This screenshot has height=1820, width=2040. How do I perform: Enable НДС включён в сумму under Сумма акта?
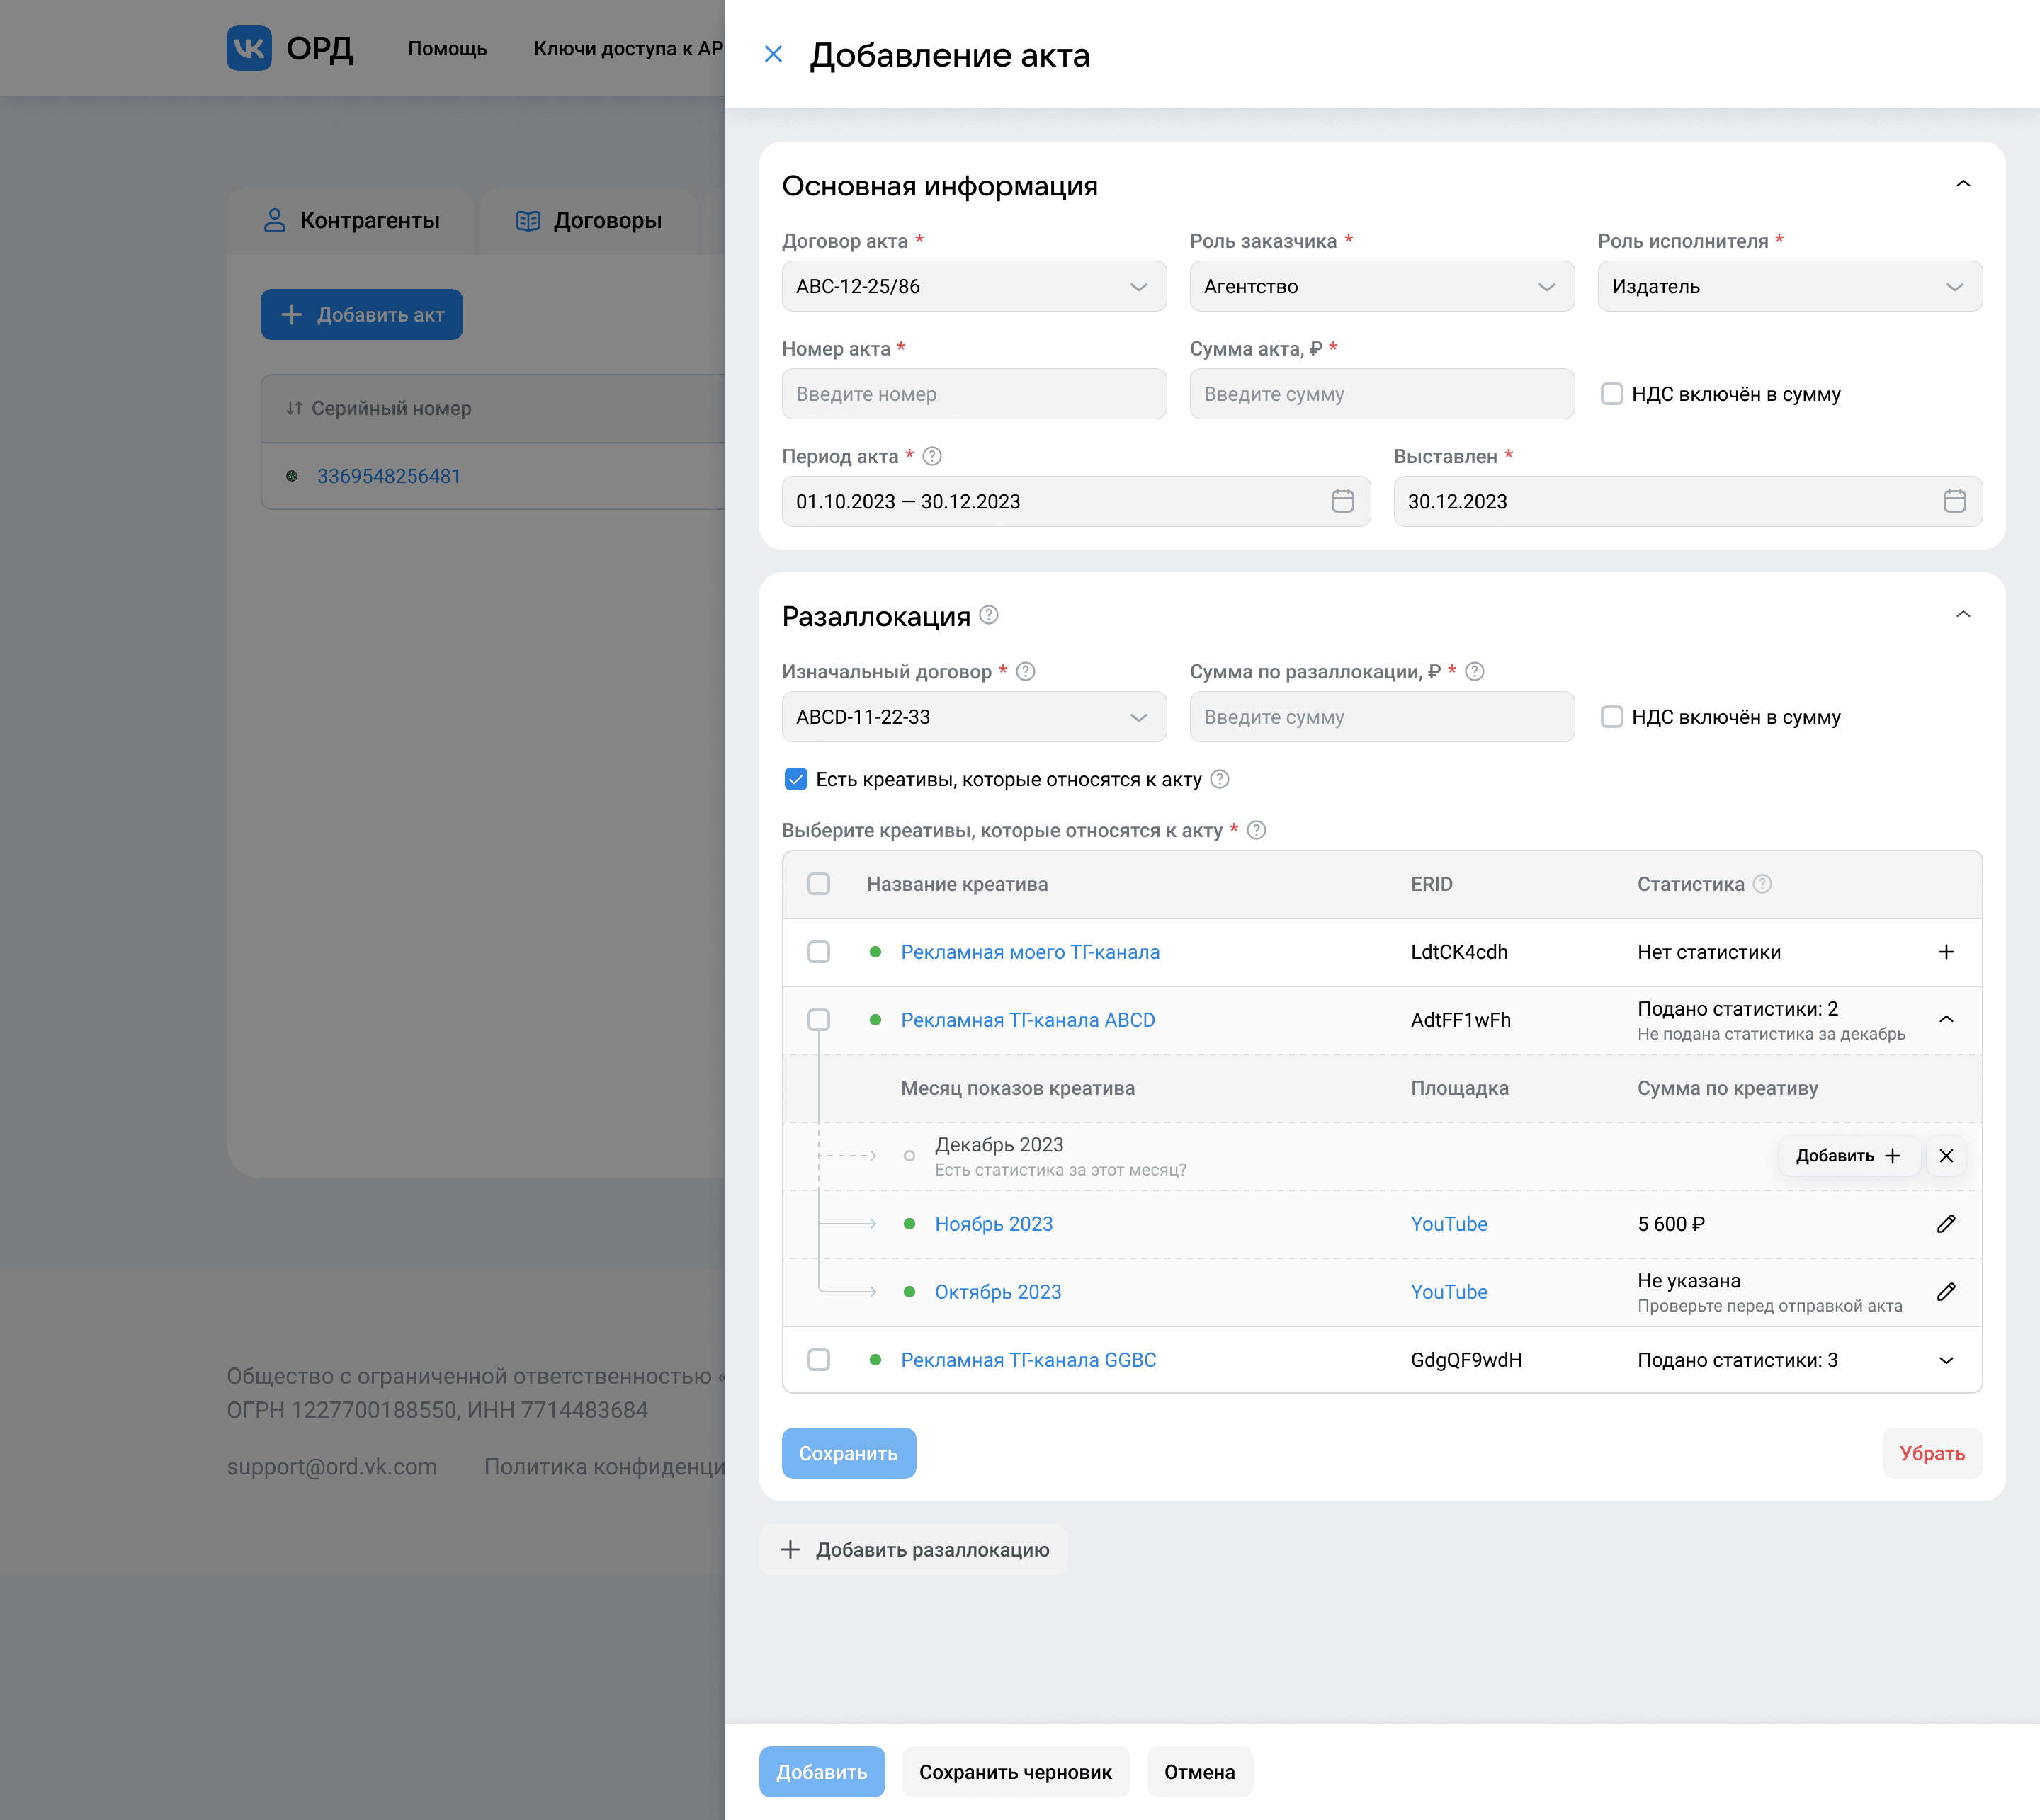[1611, 394]
